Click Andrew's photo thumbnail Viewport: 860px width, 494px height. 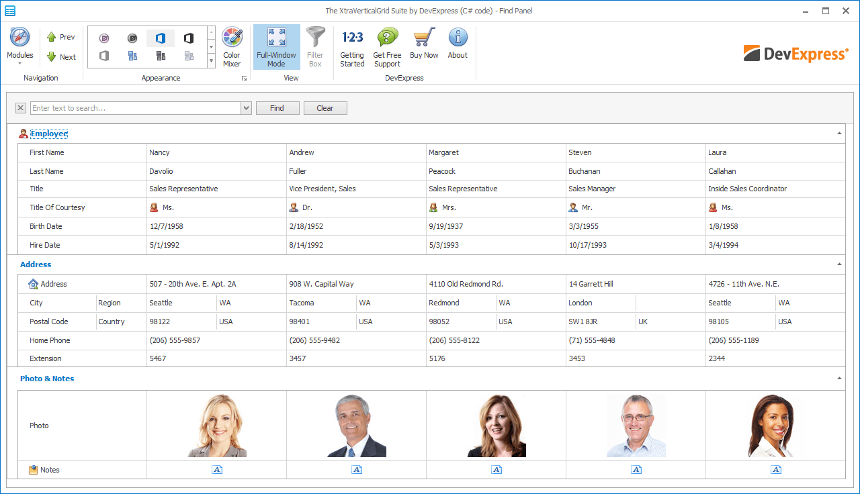pos(357,426)
